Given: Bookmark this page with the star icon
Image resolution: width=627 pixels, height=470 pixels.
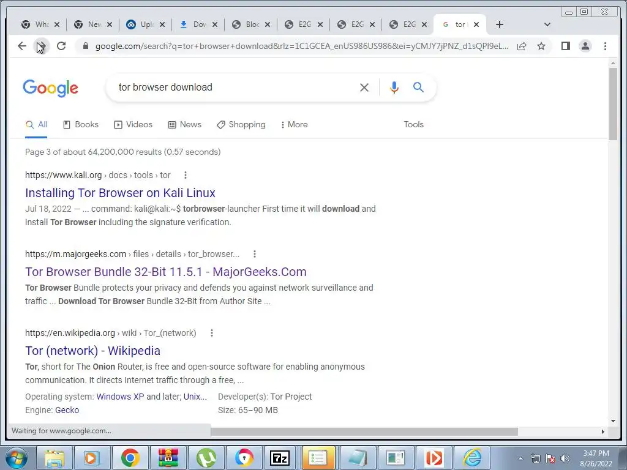Looking at the screenshot, I should [x=541, y=46].
